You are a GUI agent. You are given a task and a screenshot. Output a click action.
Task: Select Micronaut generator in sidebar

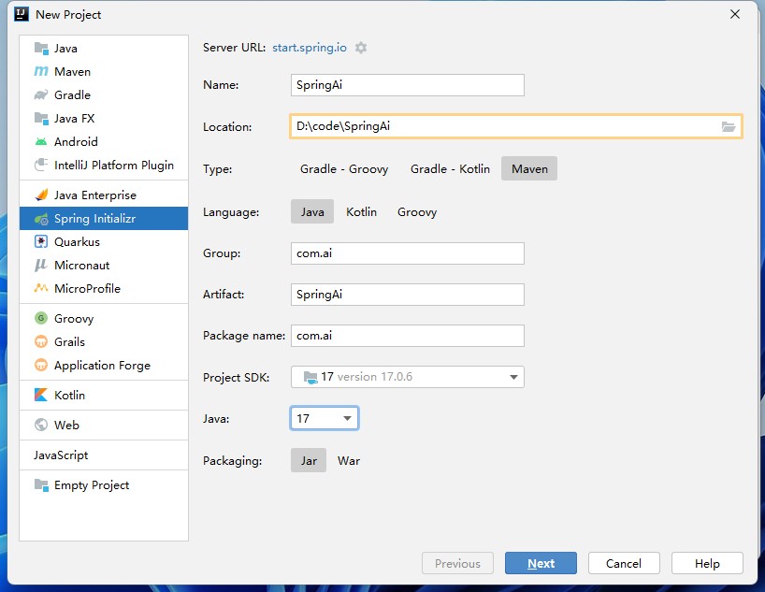[104, 265]
